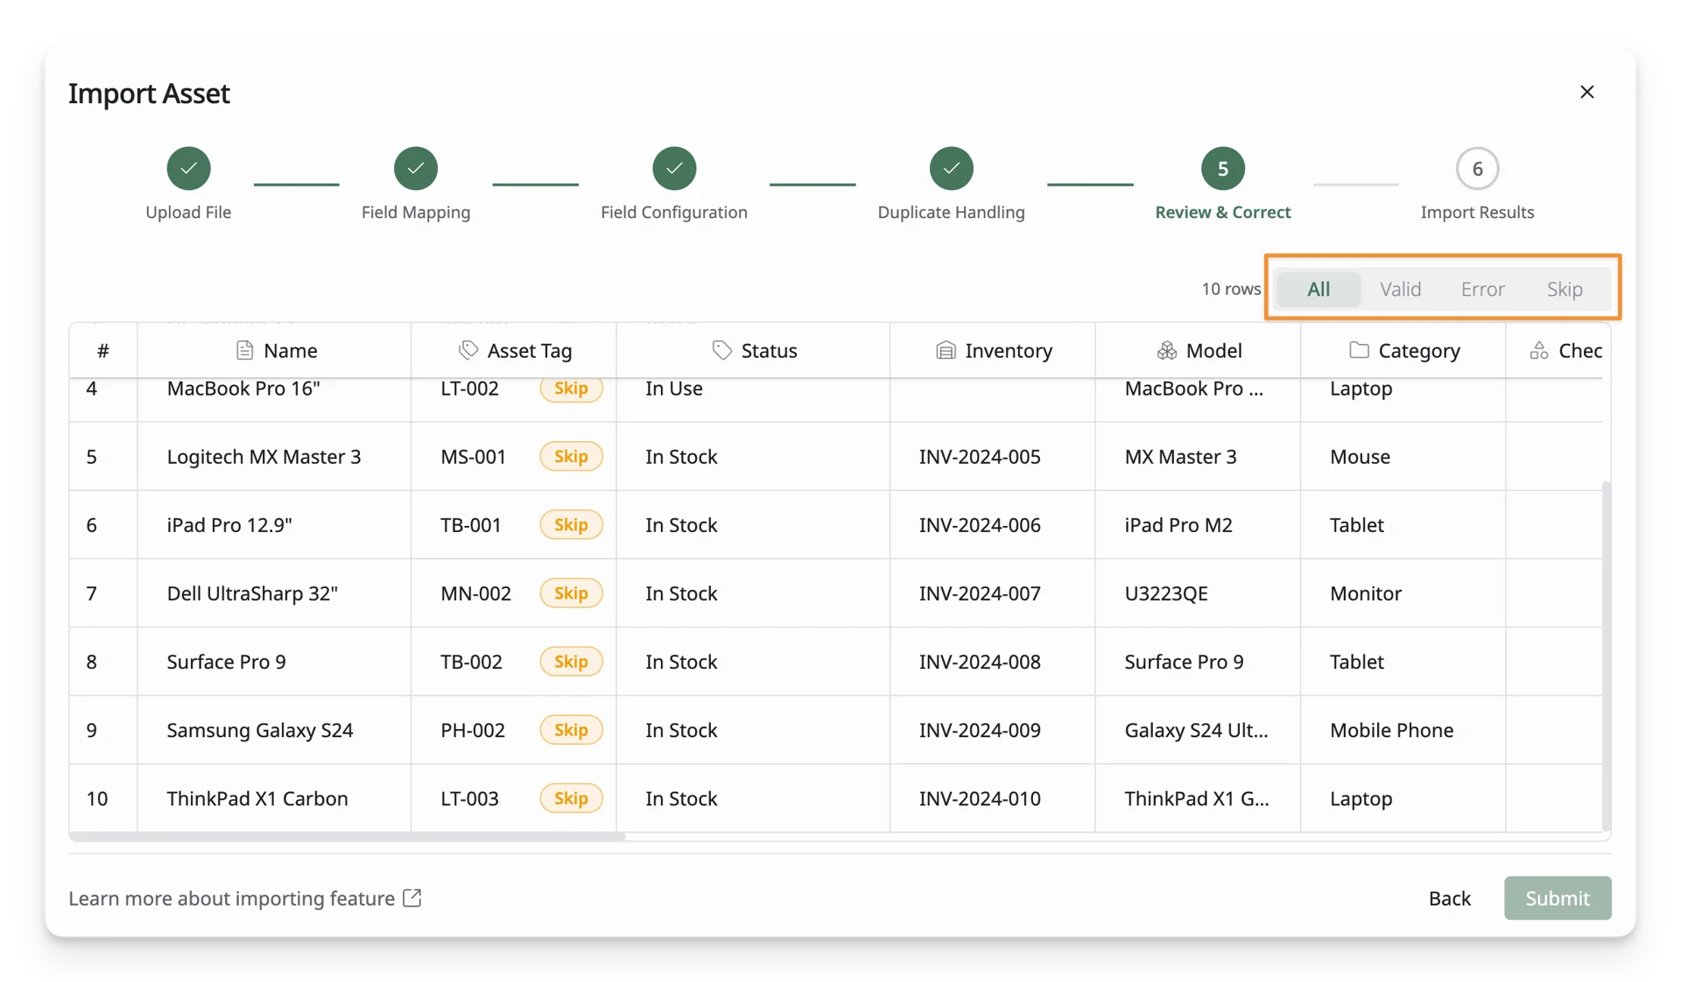Filter by the Skip tab
Viewport: 1681px width, 982px height.
1565,289
